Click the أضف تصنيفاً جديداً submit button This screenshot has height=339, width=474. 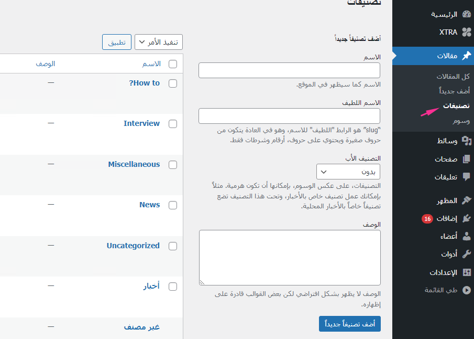click(x=349, y=324)
